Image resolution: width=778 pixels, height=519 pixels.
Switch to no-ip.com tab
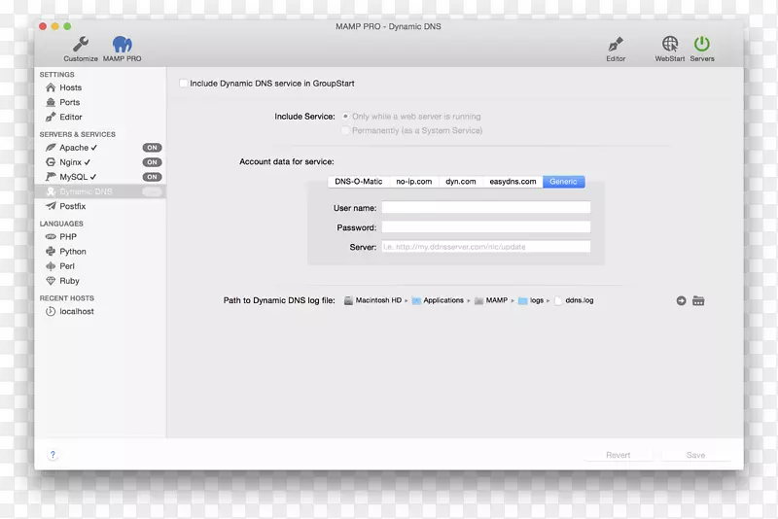(x=414, y=182)
